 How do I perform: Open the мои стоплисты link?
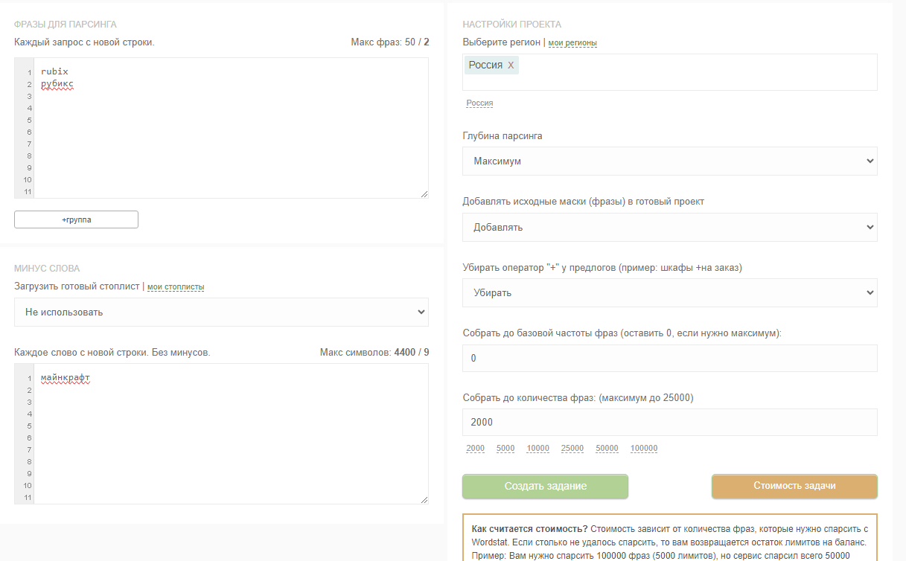[176, 287]
